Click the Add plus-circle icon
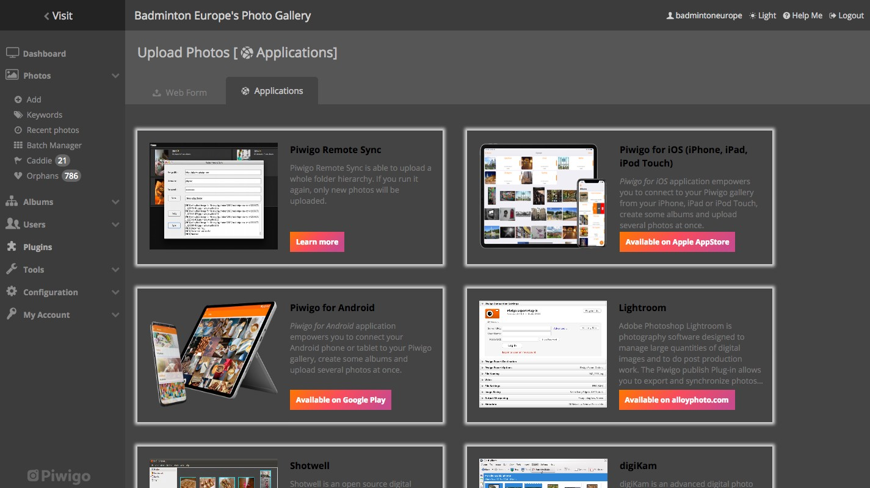870x488 pixels. 18,99
